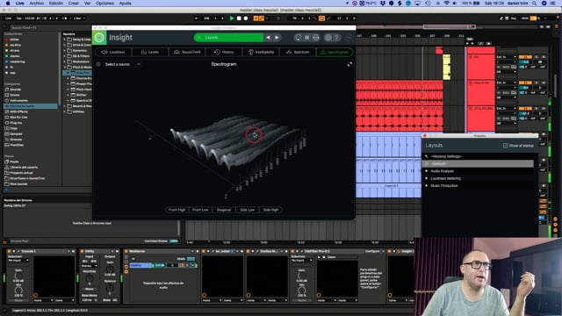Open Insight settings gear

coord(328,37)
